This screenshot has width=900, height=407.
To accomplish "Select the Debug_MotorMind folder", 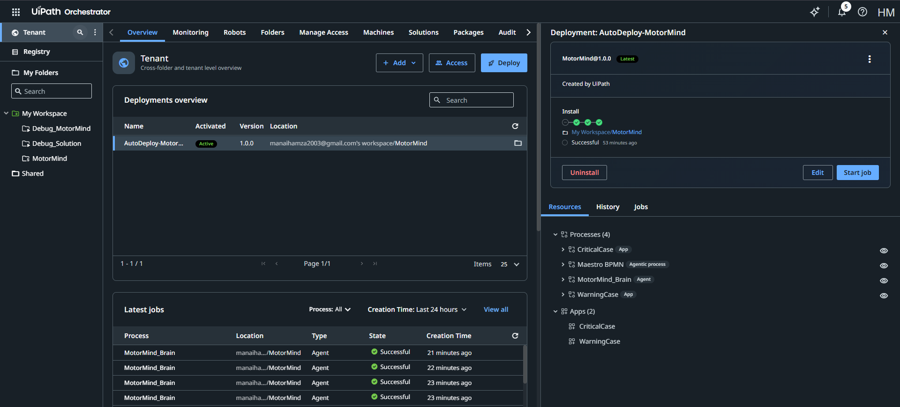I will [x=61, y=128].
